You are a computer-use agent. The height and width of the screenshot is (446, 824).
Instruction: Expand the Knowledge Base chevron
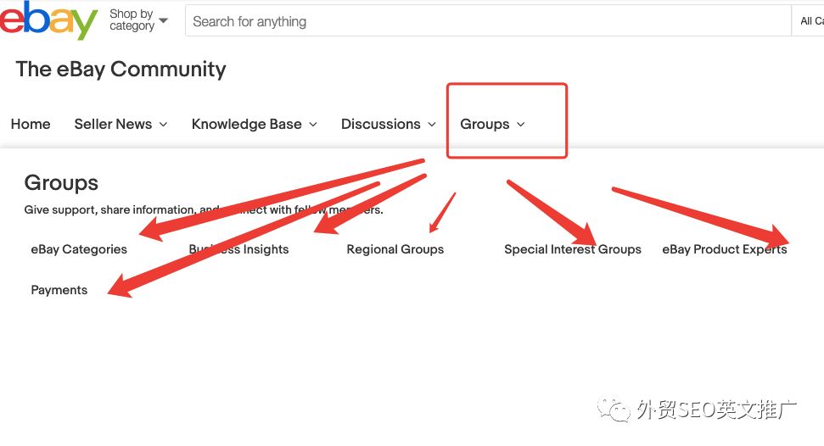pyautogui.click(x=313, y=125)
